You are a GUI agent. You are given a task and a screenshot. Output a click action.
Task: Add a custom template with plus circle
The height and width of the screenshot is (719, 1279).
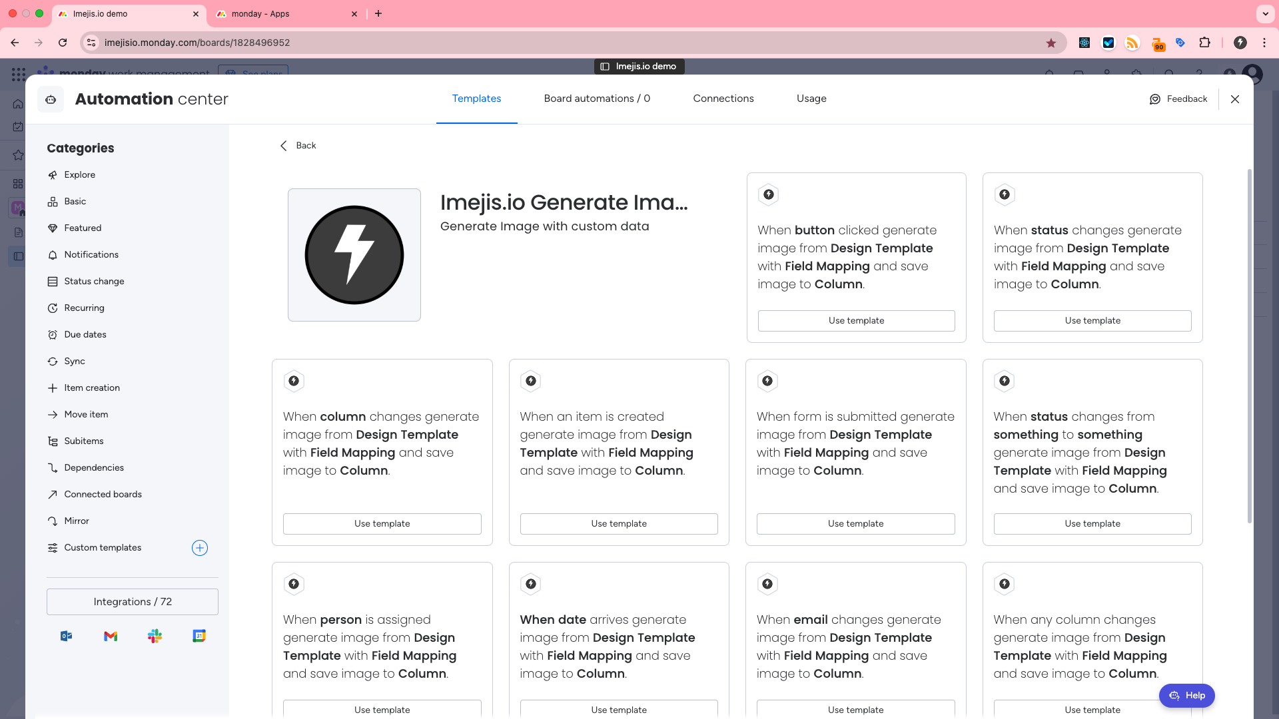(200, 548)
